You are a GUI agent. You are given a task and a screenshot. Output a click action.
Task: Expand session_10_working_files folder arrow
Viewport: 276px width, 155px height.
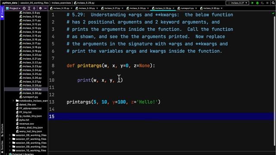coord(10,150)
